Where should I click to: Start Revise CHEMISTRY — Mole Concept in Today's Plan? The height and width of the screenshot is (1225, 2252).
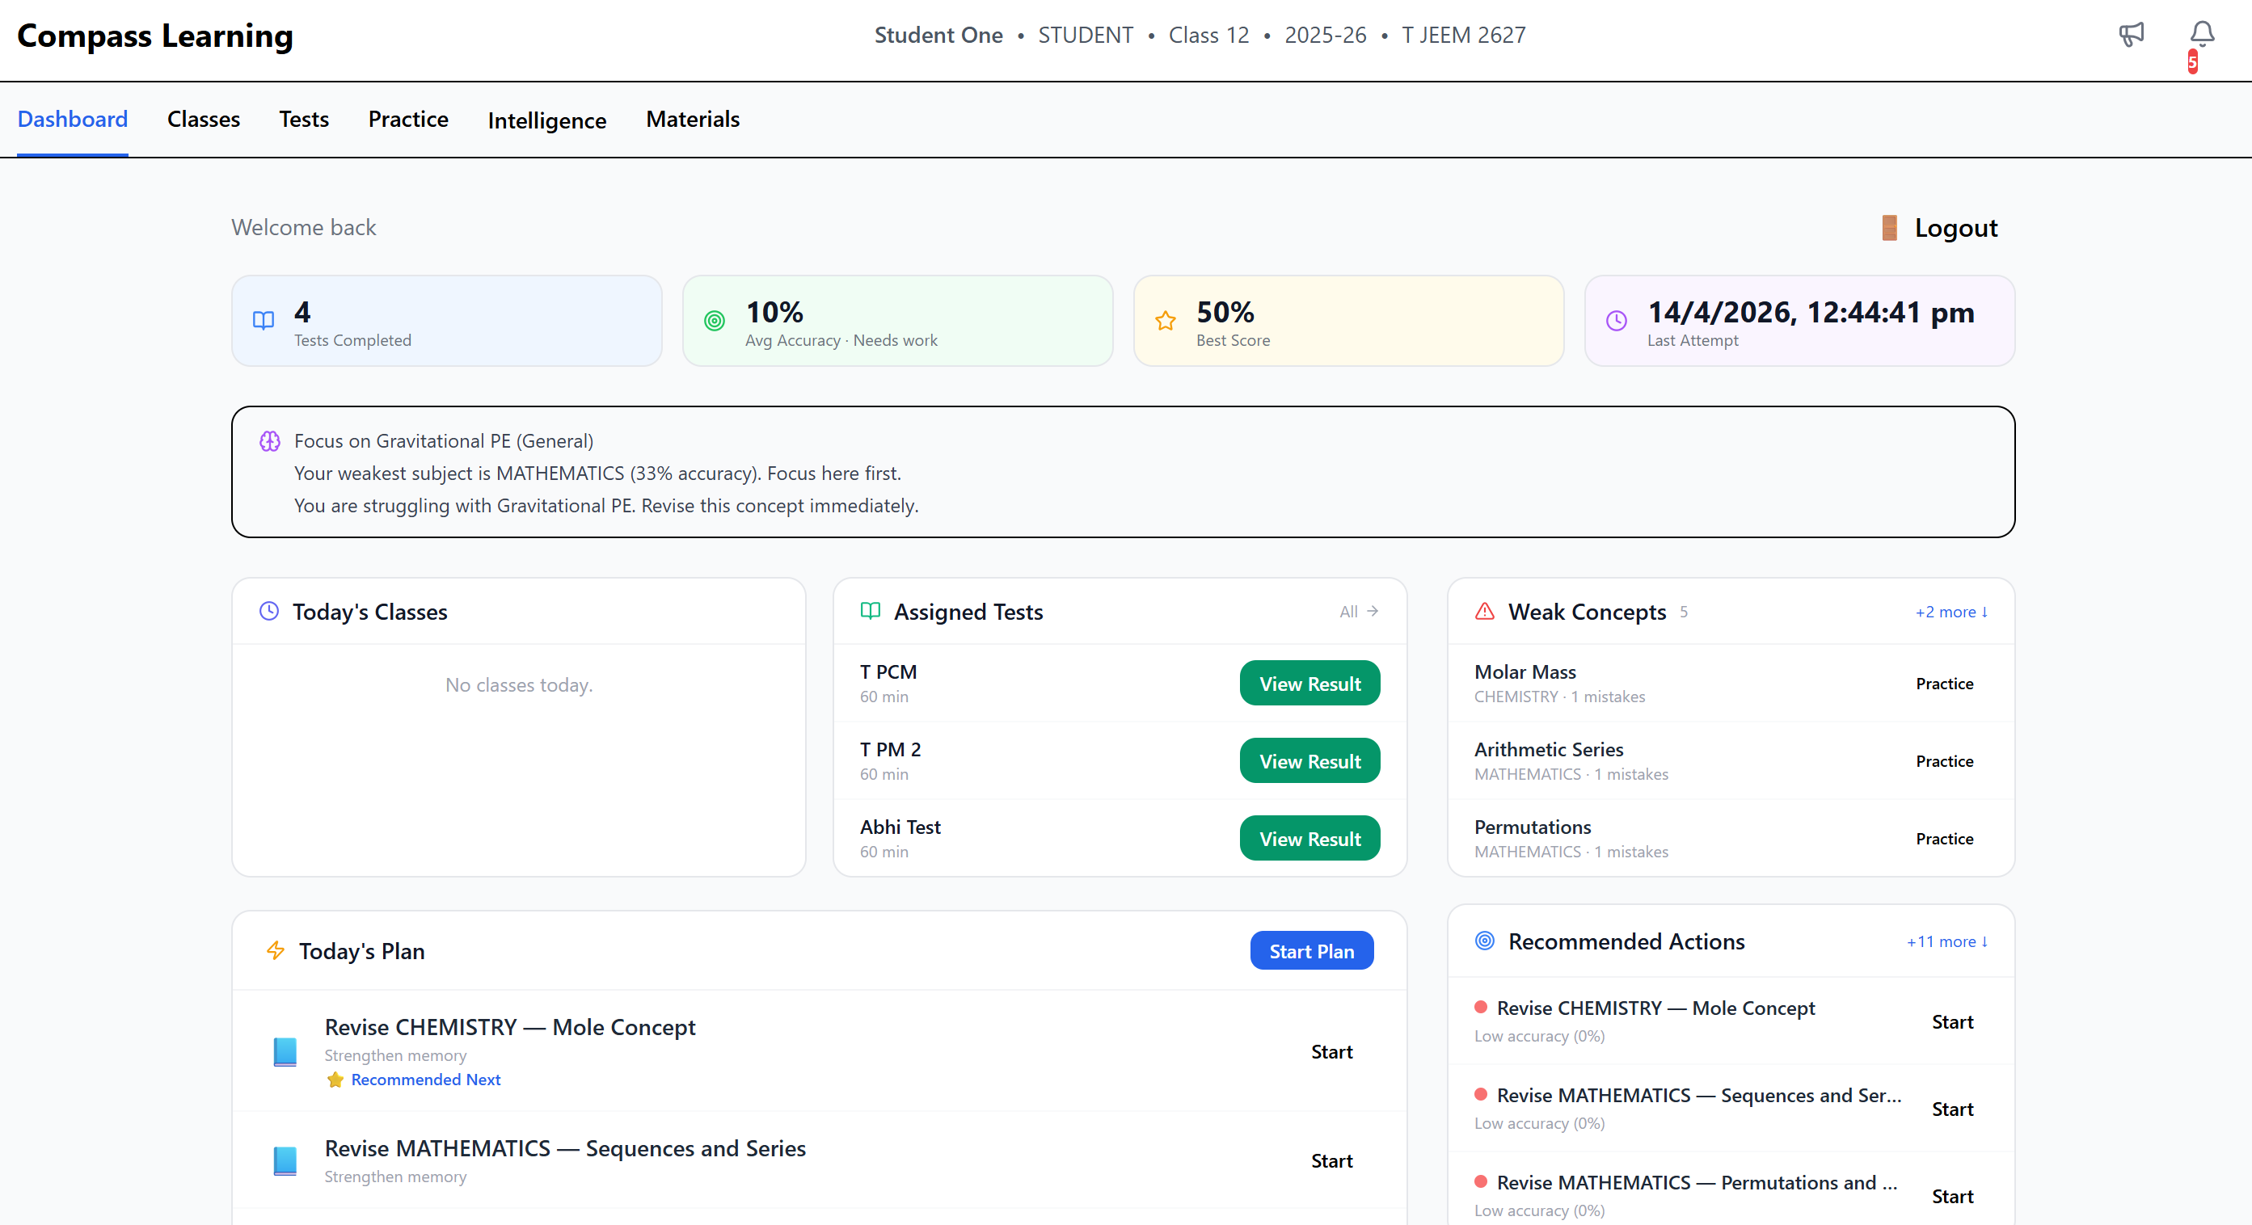tap(1331, 1052)
